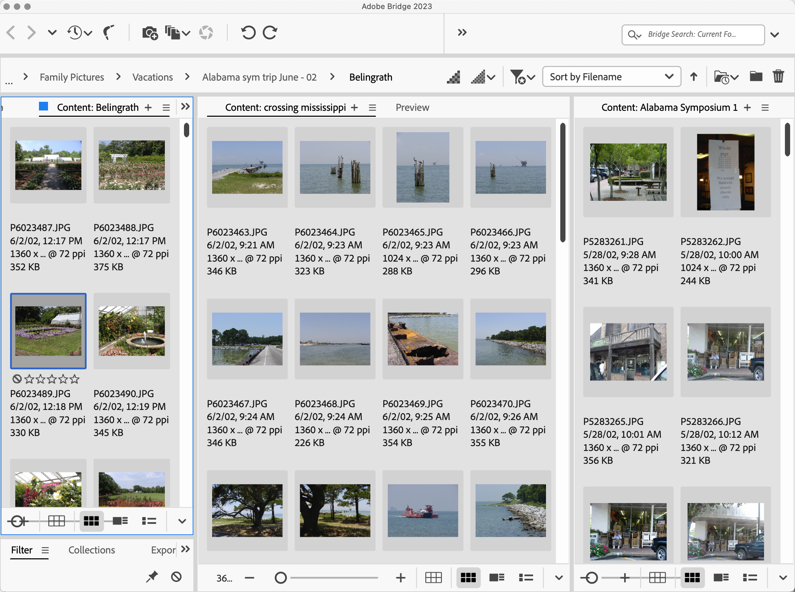Screen dimensions: 795x592
Task: Pin the Filter panel
Action: tap(152, 577)
